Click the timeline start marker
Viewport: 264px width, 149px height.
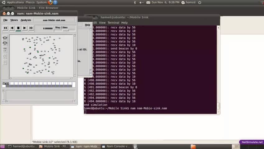coord(6,84)
